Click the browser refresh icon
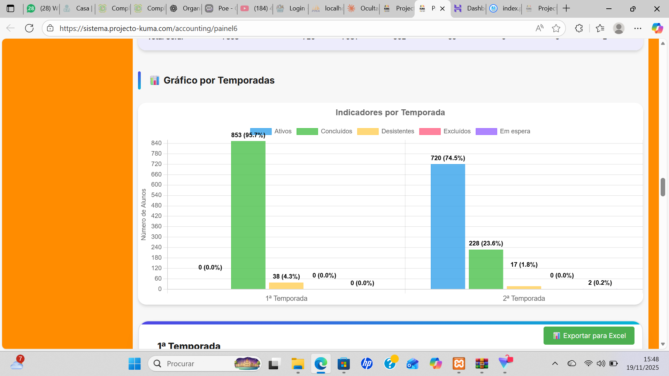The width and height of the screenshot is (669, 376). point(29,28)
